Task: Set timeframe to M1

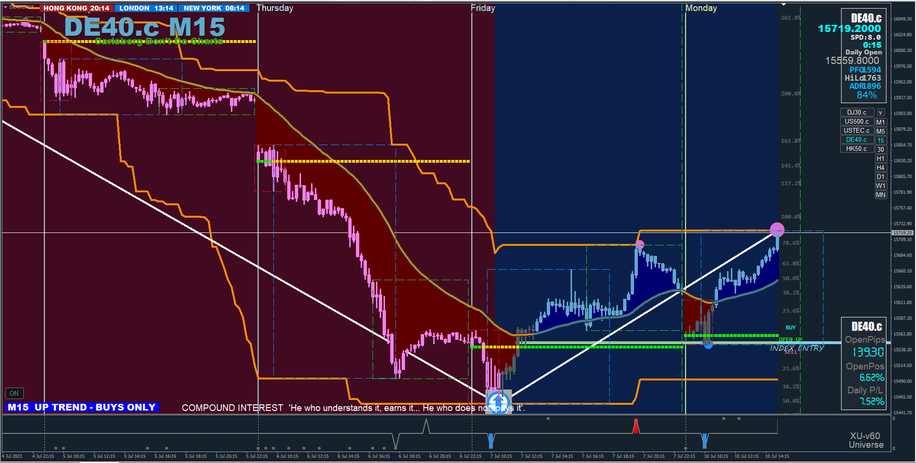Action: pos(881,122)
